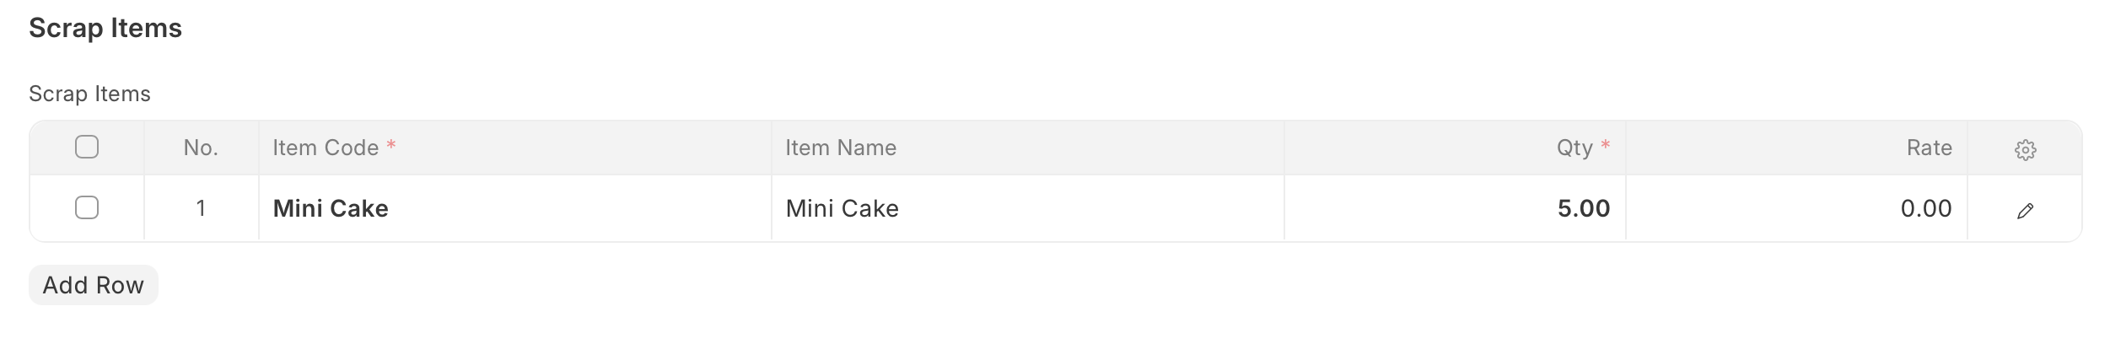The image size is (2110, 344).
Task: Tick the select-all checkbox in table header
Action: tap(87, 147)
